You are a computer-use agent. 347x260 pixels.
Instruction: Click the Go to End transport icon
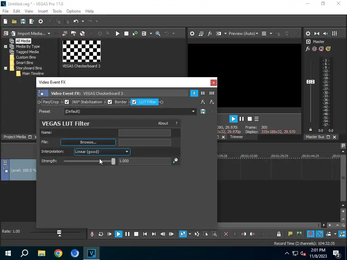point(154,234)
